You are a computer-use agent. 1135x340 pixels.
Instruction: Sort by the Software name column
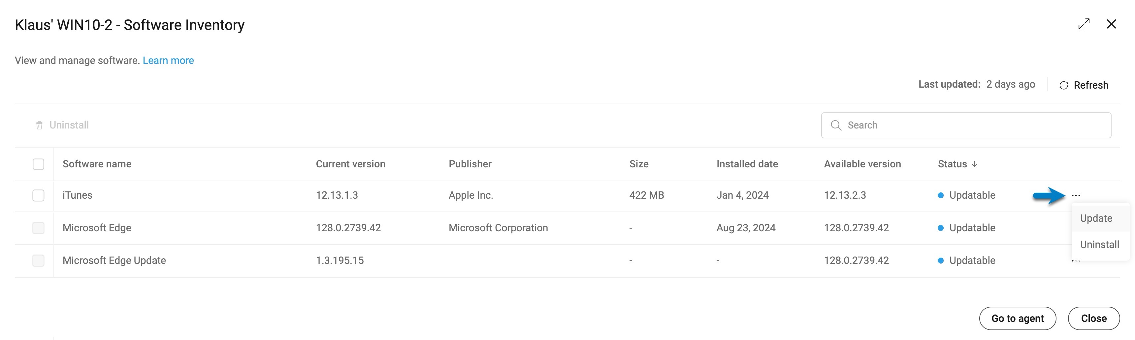(96, 164)
